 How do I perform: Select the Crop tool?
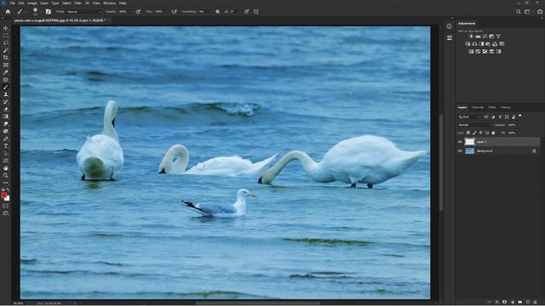click(x=6, y=58)
